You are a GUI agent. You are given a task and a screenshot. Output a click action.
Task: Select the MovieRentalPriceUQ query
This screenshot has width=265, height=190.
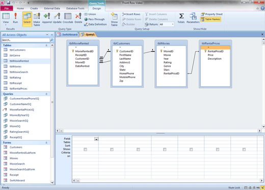(25, 110)
